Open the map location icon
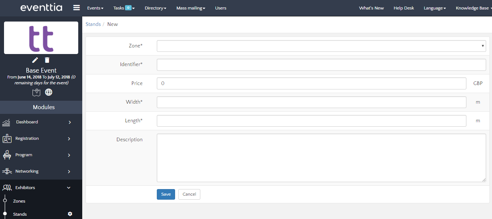492x219 pixels. coord(36,92)
